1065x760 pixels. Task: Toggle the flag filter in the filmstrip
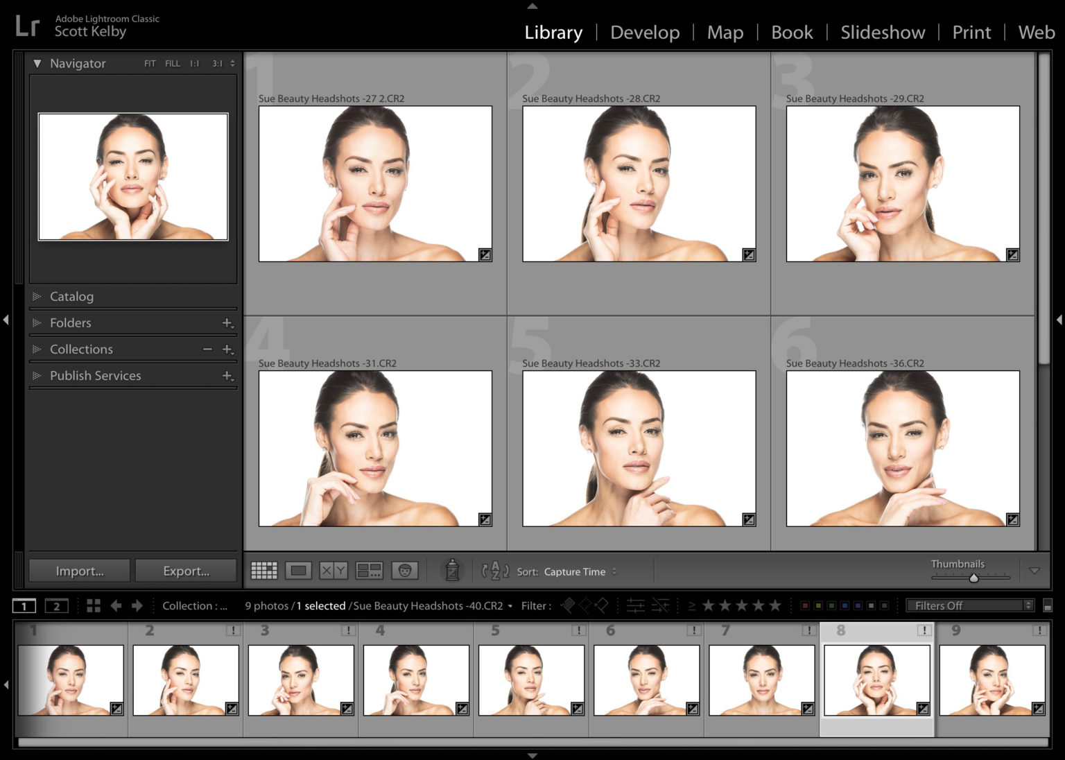567,605
